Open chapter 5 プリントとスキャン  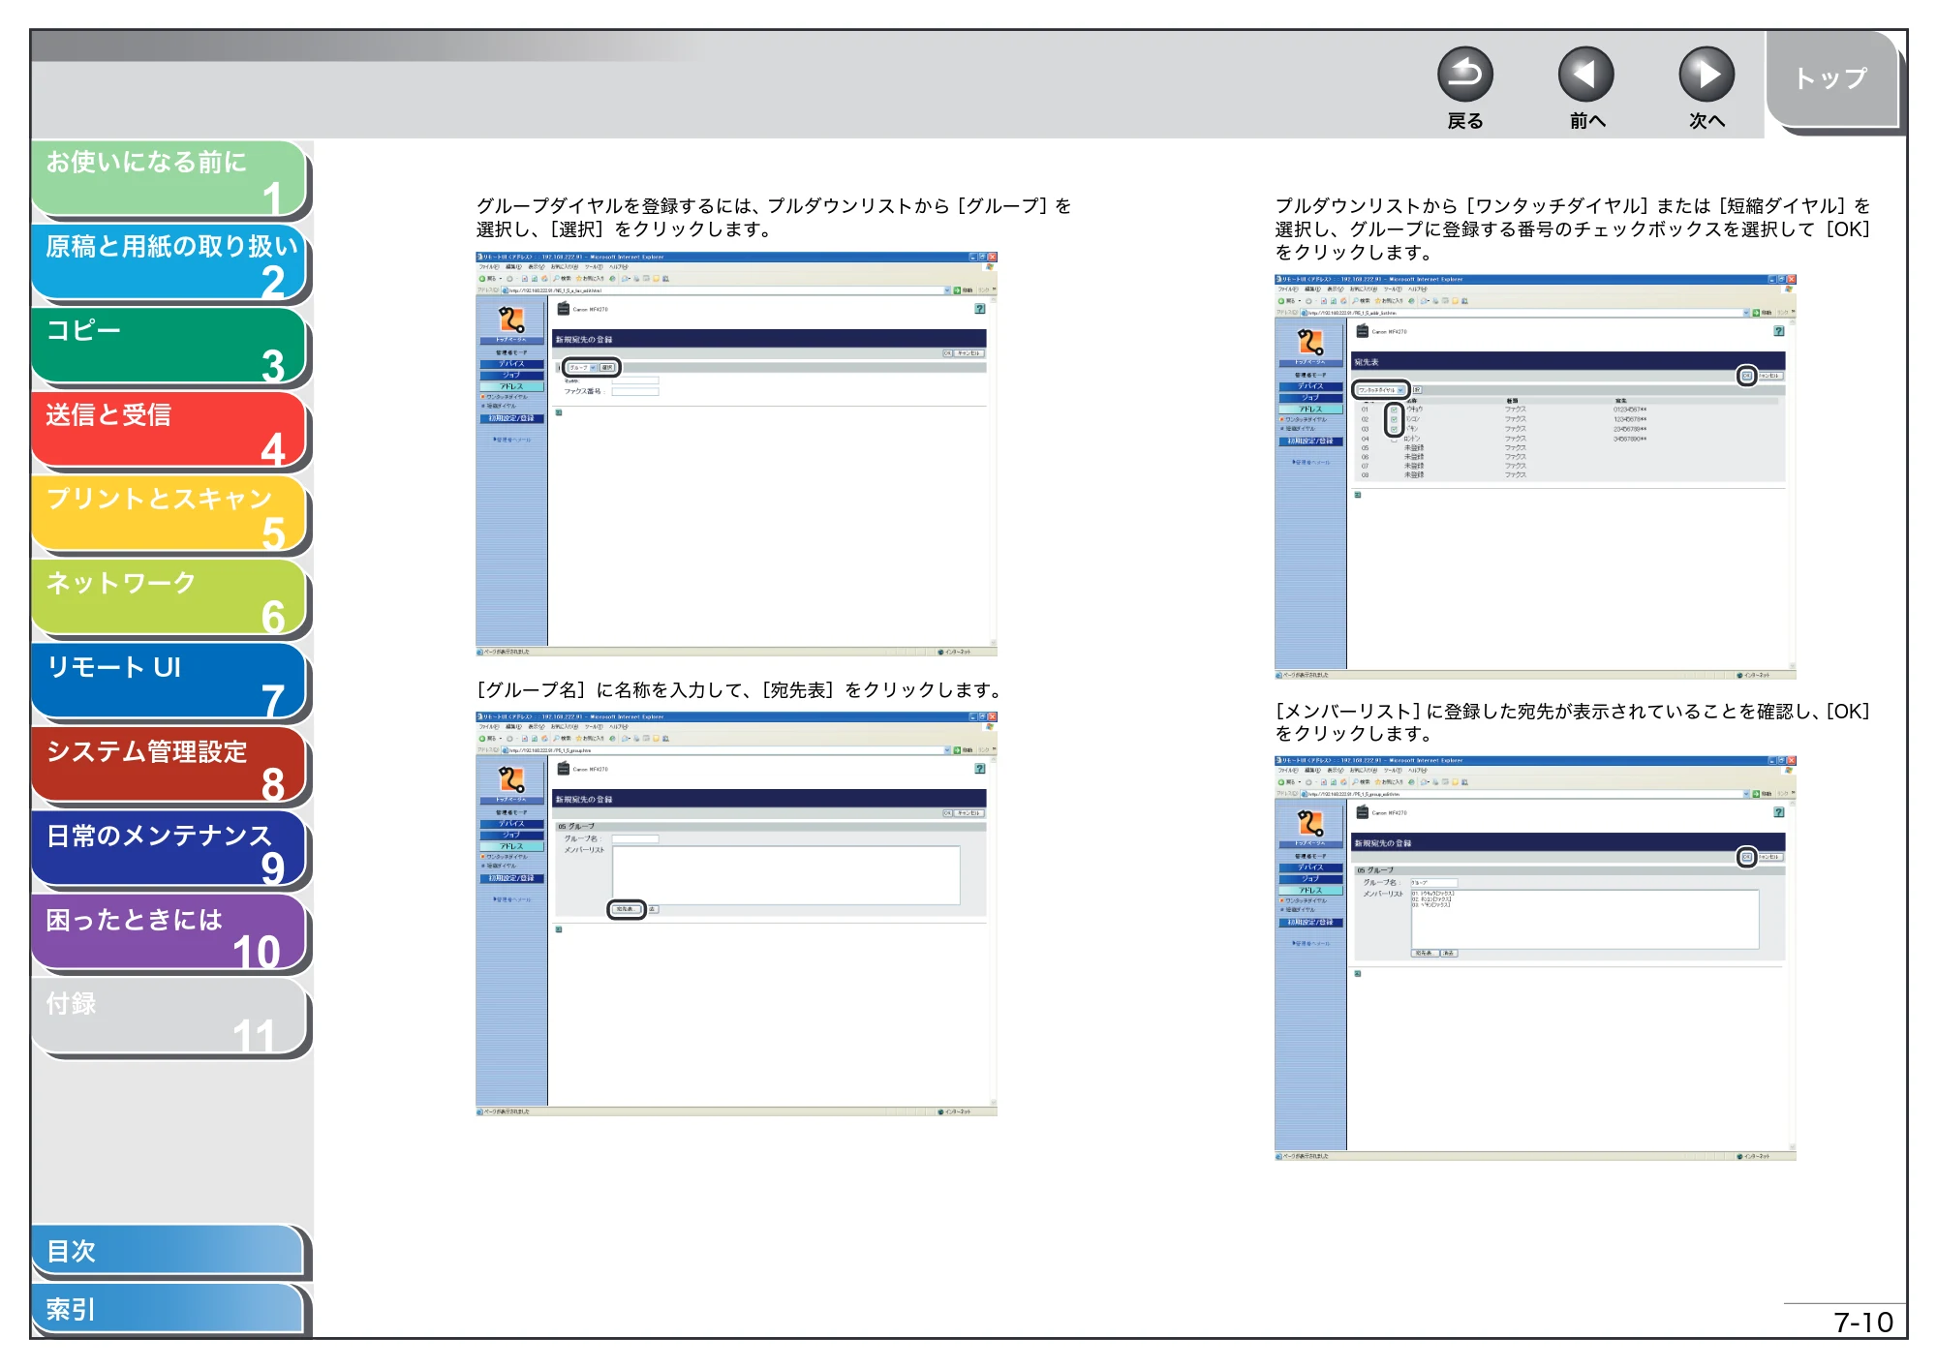169,515
